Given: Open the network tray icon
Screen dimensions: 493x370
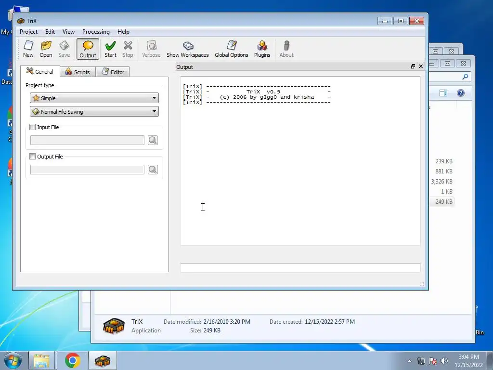Looking at the screenshot, I should [x=421, y=361].
